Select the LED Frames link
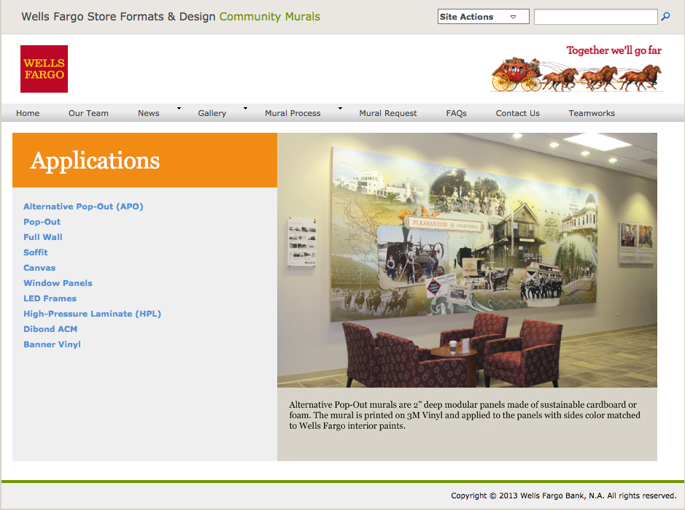 [x=50, y=298]
